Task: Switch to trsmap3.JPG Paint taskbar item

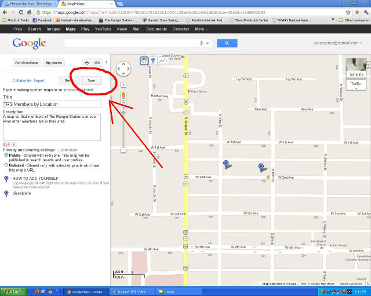Action: (132, 292)
